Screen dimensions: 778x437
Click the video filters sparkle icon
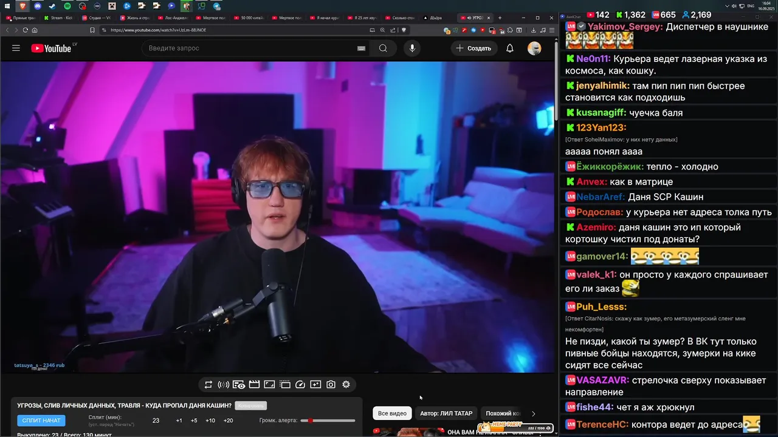point(315,384)
